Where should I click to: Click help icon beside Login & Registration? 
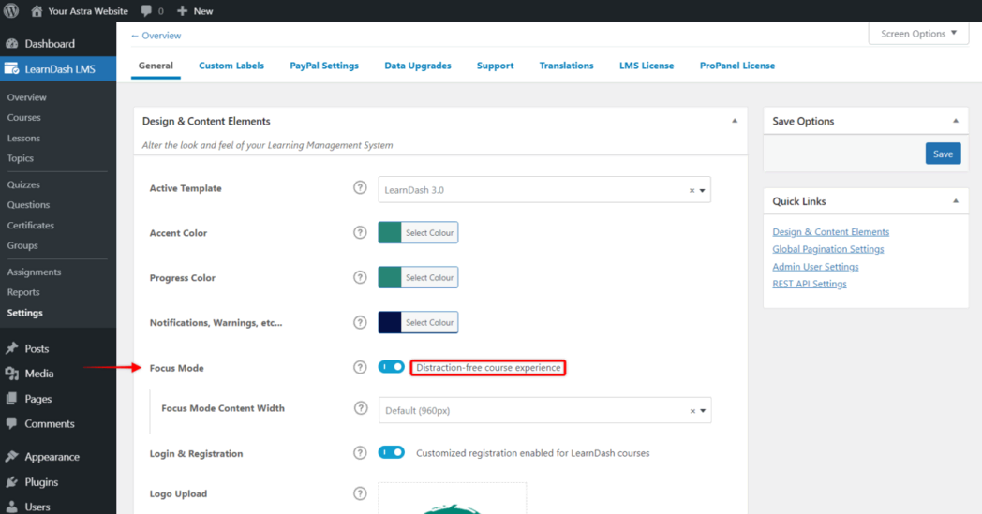(360, 453)
